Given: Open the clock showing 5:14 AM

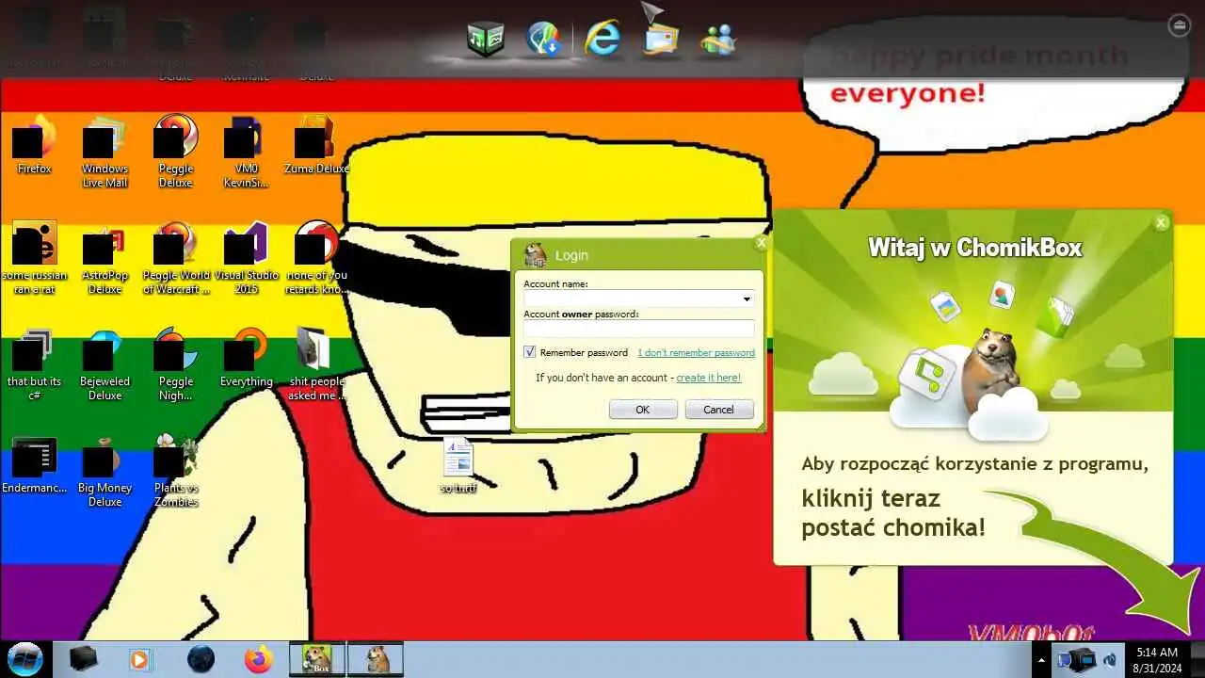Looking at the screenshot, I should pos(1156,660).
